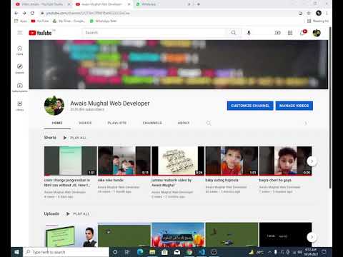343x257 pixels.
Task: Click the Windows taskbar search box
Action: coord(66,252)
